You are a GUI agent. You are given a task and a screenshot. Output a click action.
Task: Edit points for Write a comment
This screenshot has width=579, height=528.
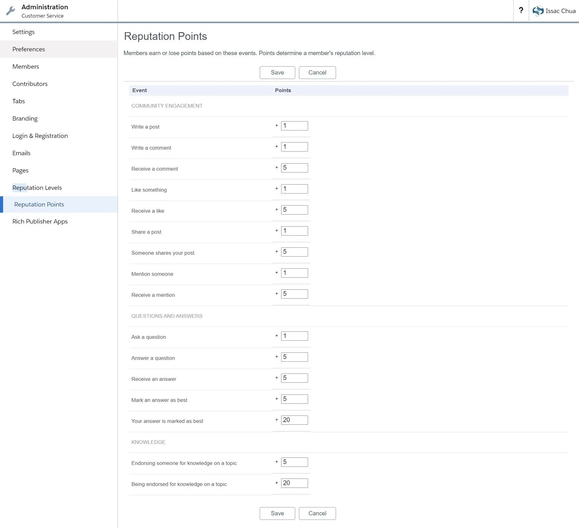tap(294, 147)
